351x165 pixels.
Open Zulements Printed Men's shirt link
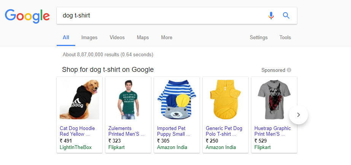[127, 131]
